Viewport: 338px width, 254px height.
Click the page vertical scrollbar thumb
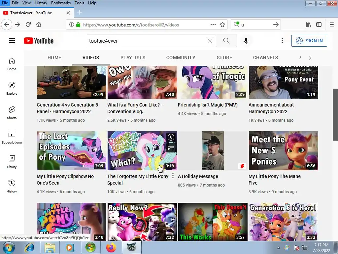point(335,114)
